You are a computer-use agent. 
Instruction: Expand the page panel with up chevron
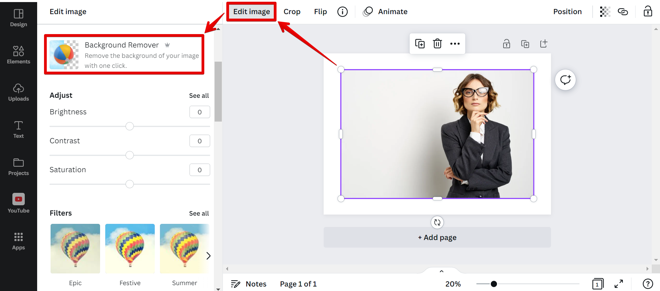(441, 271)
